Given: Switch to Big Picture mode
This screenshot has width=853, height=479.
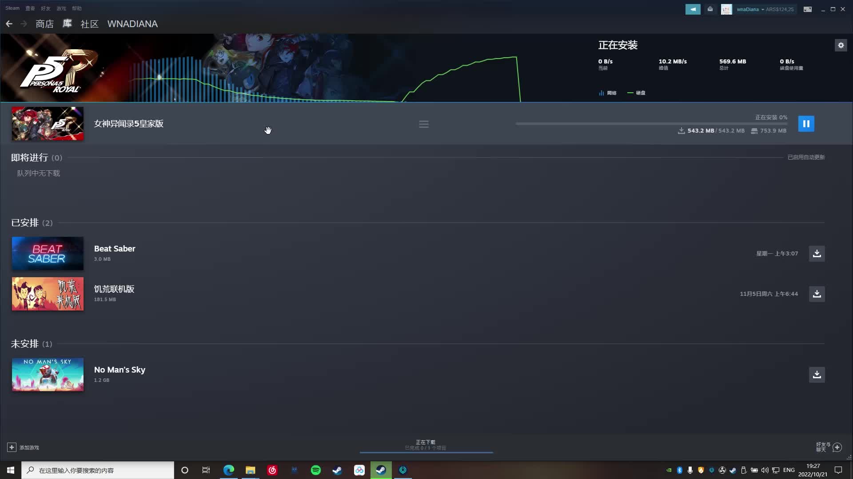Looking at the screenshot, I should 808,9.
